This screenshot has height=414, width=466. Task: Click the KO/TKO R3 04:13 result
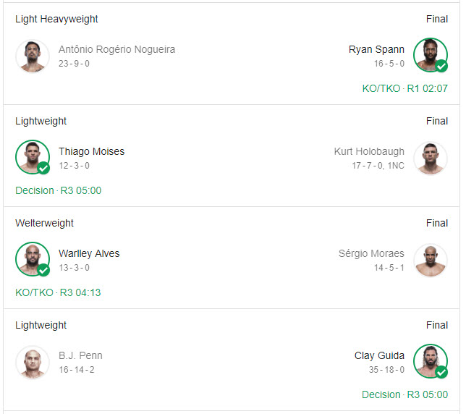tap(58, 292)
